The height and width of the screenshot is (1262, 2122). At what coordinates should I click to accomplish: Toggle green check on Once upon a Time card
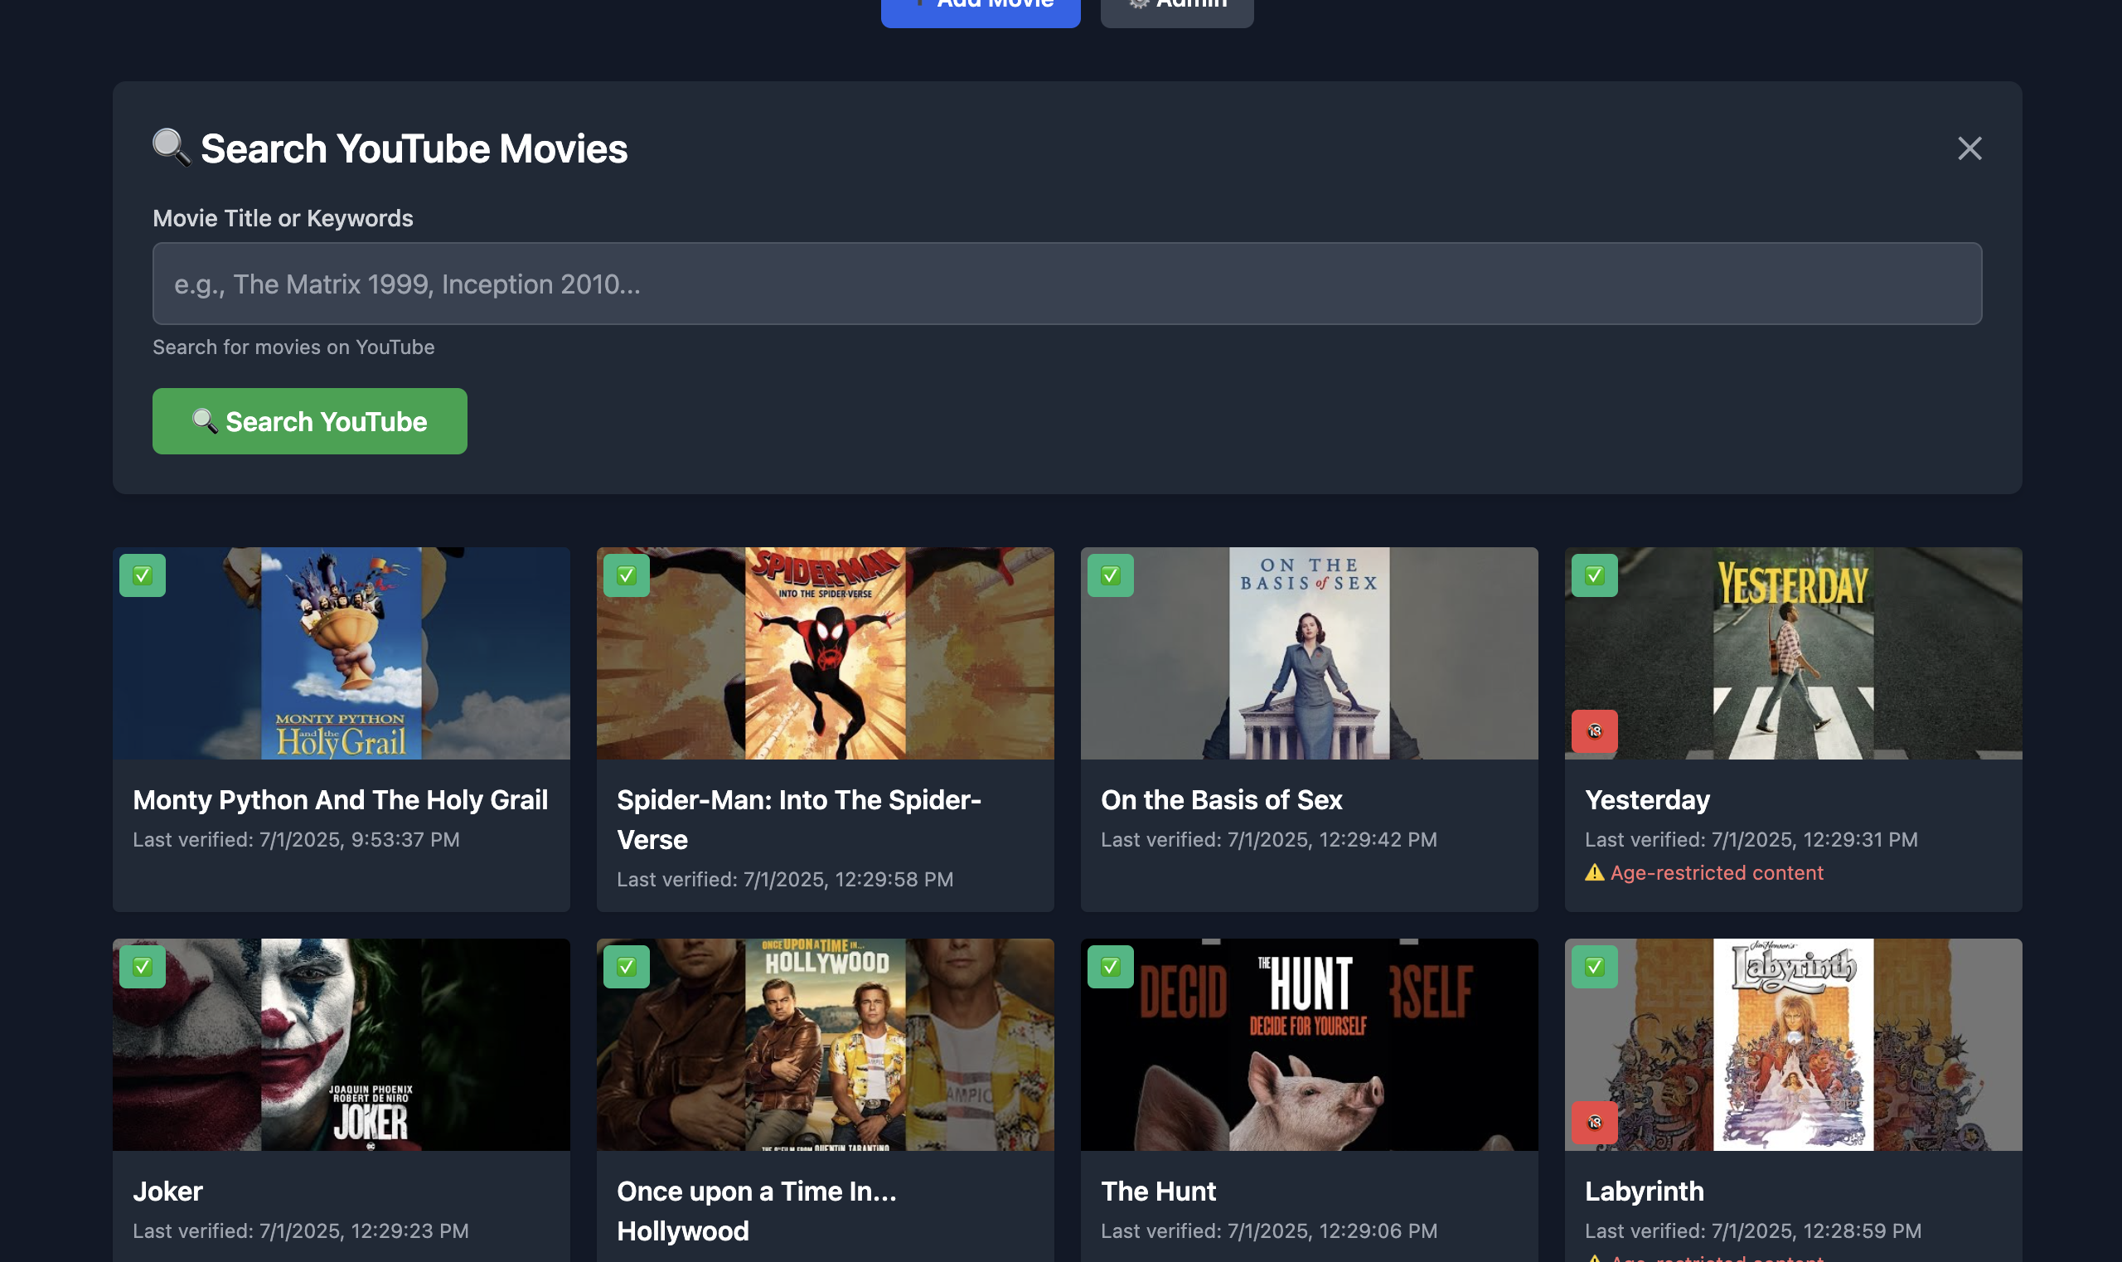tap(627, 967)
